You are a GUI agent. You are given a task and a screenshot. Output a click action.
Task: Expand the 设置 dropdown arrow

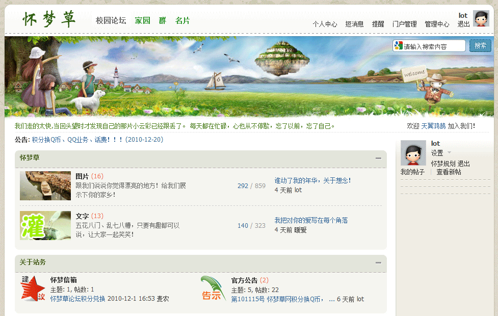pos(449,152)
